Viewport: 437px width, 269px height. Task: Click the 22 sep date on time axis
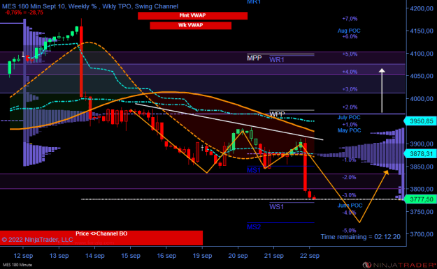point(310,256)
